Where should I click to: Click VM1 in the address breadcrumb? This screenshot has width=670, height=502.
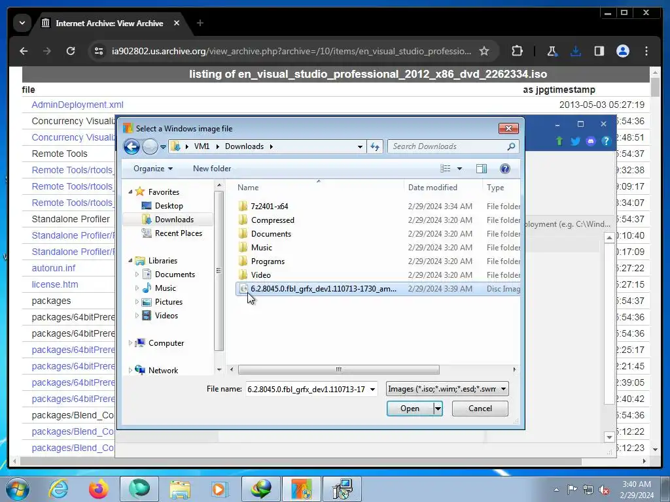pos(202,146)
